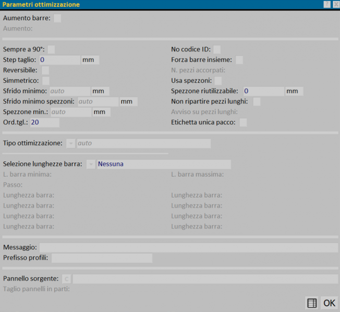
Task: Click the Step taglio value field
Action: coord(59,60)
